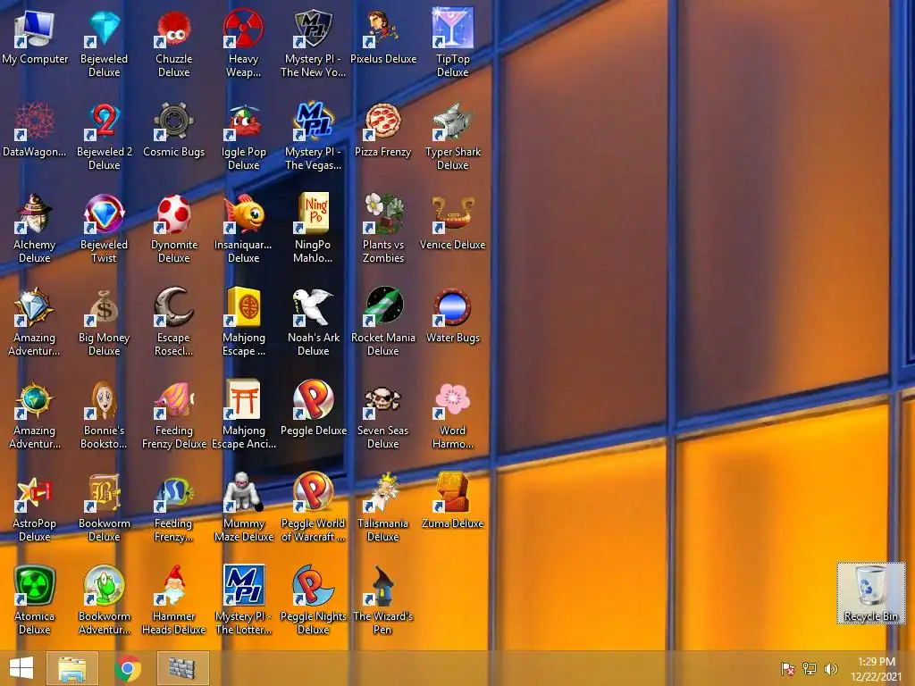Image resolution: width=915 pixels, height=686 pixels.
Task: Click the Peggle Nights Deluxe icon
Action: click(x=313, y=599)
